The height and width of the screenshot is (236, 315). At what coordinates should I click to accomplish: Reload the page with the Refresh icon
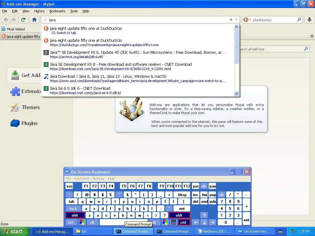click(x=23, y=20)
